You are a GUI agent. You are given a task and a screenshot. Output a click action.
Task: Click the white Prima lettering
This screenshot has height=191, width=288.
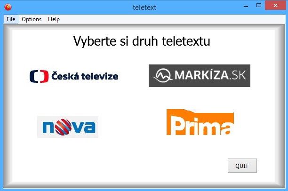click(x=202, y=126)
